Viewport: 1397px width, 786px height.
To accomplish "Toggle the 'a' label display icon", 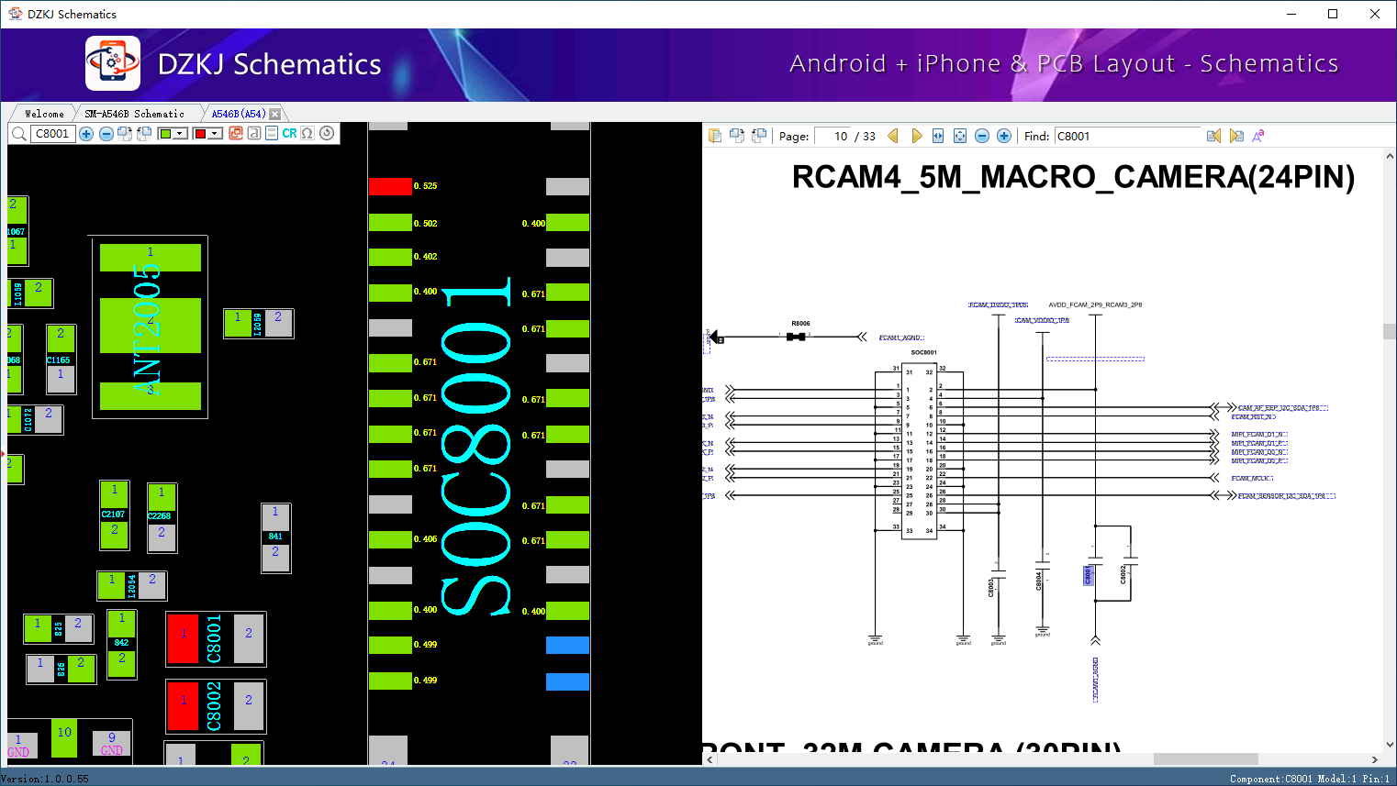I will coord(254,133).
